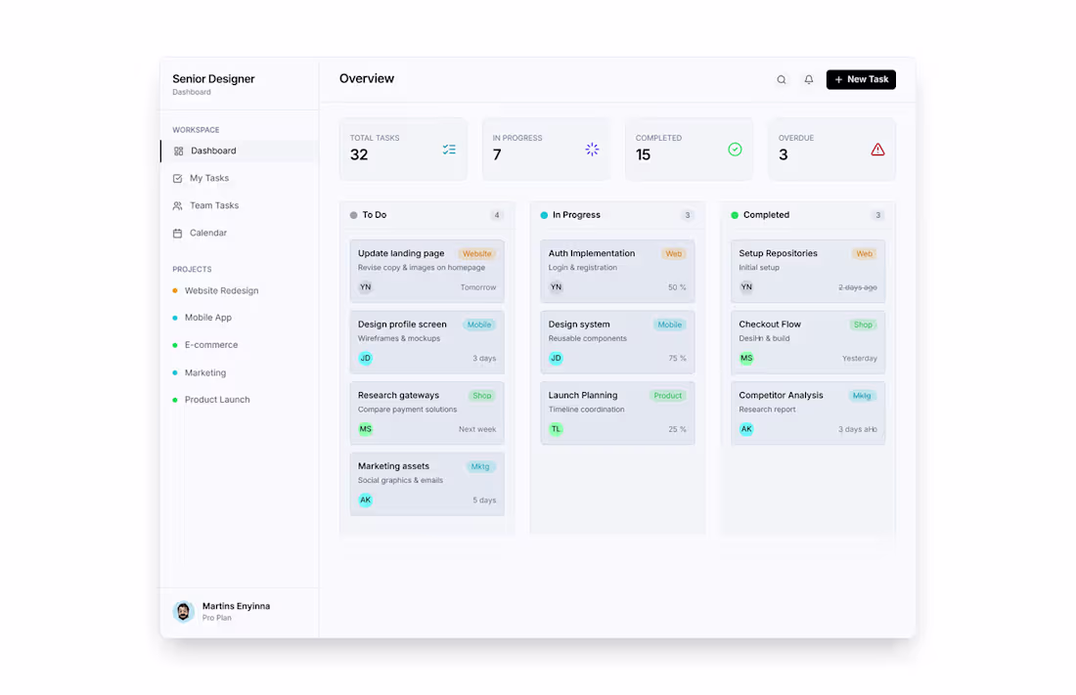1076x695 pixels.
Task: Open the Update landing page task card
Action: [427, 270]
